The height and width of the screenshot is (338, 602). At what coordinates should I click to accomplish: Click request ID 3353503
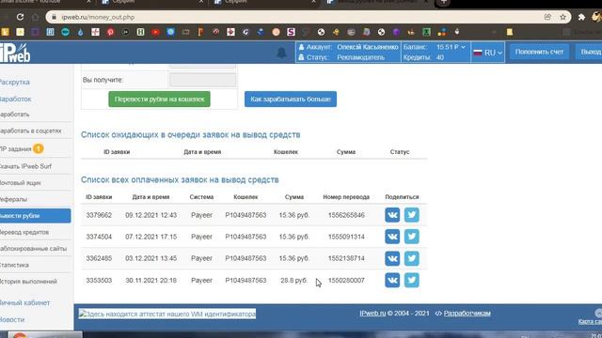click(99, 280)
